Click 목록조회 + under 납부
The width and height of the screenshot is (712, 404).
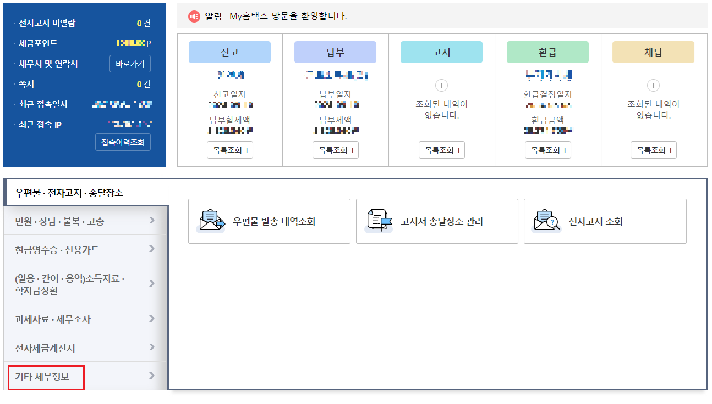[x=335, y=150]
